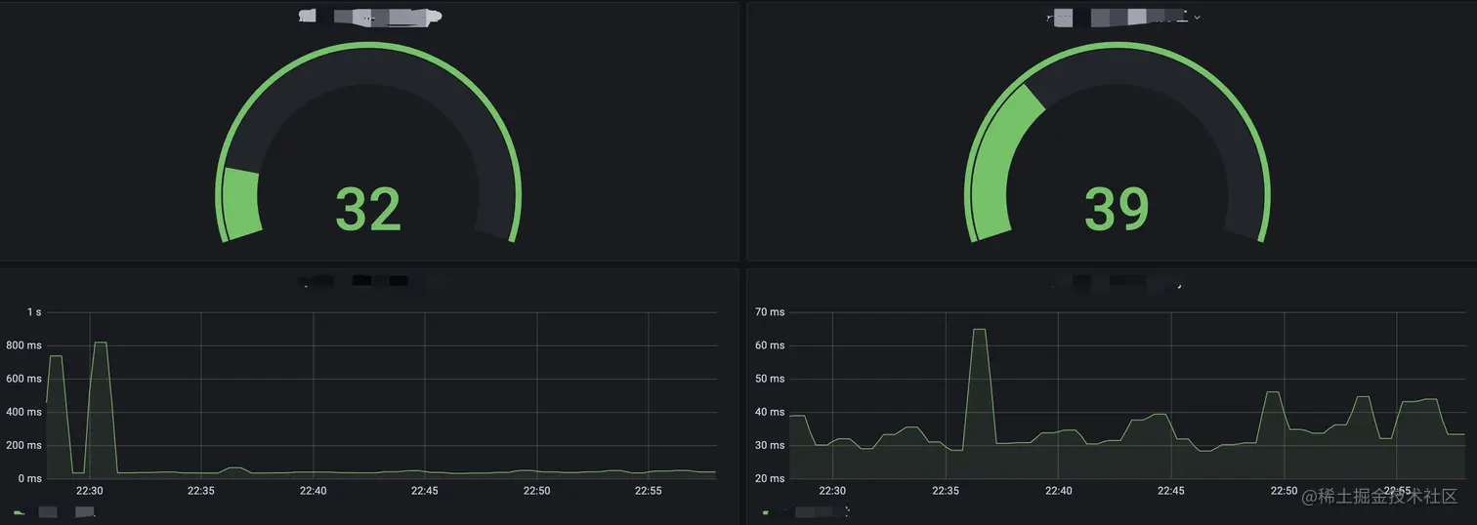Image resolution: width=1477 pixels, height=525 pixels.
Task: Toggle the left chart legend green series swatch
Action: click(x=20, y=511)
